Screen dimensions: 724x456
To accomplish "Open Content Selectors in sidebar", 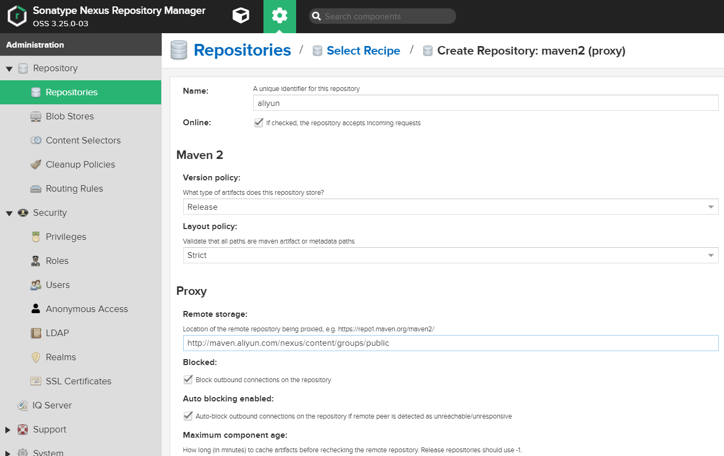I will pyautogui.click(x=83, y=140).
